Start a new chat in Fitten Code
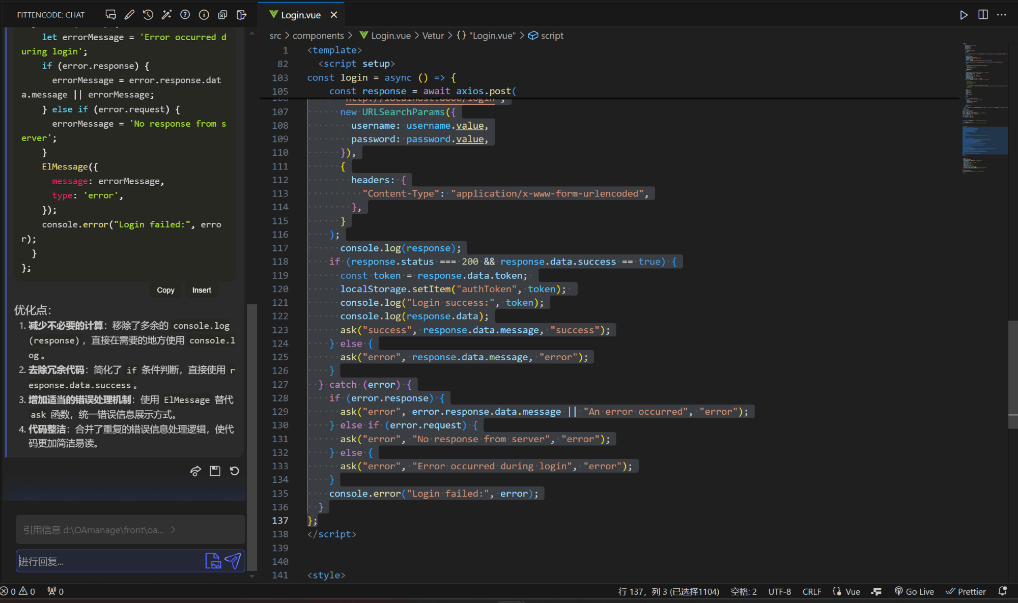The image size is (1018, 603). 110,15
